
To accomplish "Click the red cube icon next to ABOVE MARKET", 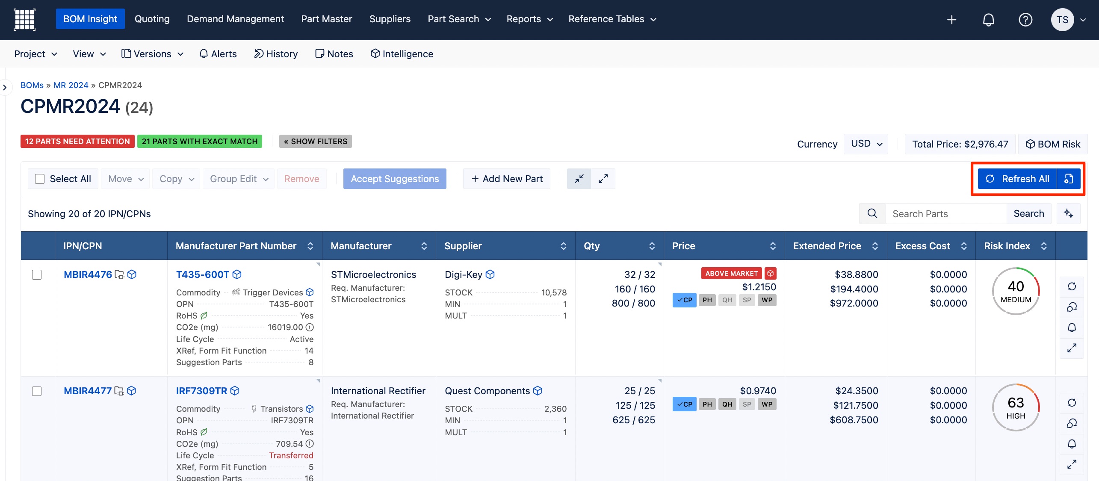I will point(770,273).
